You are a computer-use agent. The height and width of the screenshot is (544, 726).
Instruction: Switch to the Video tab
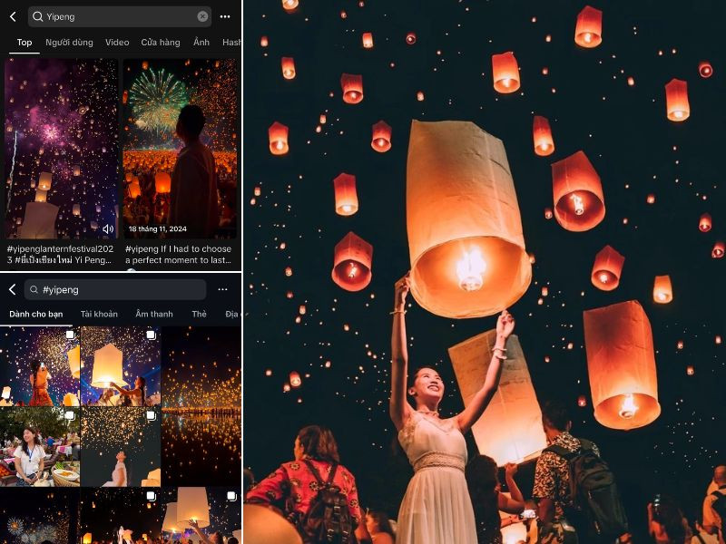click(x=117, y=42)
